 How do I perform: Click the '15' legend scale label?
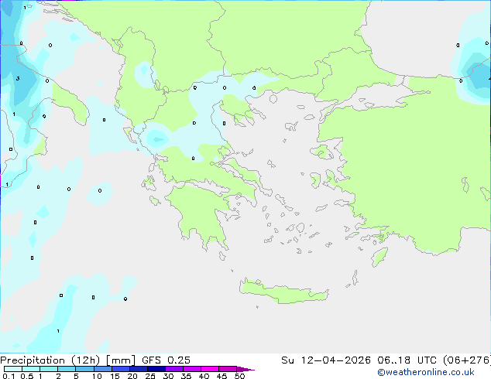(115, 376)
